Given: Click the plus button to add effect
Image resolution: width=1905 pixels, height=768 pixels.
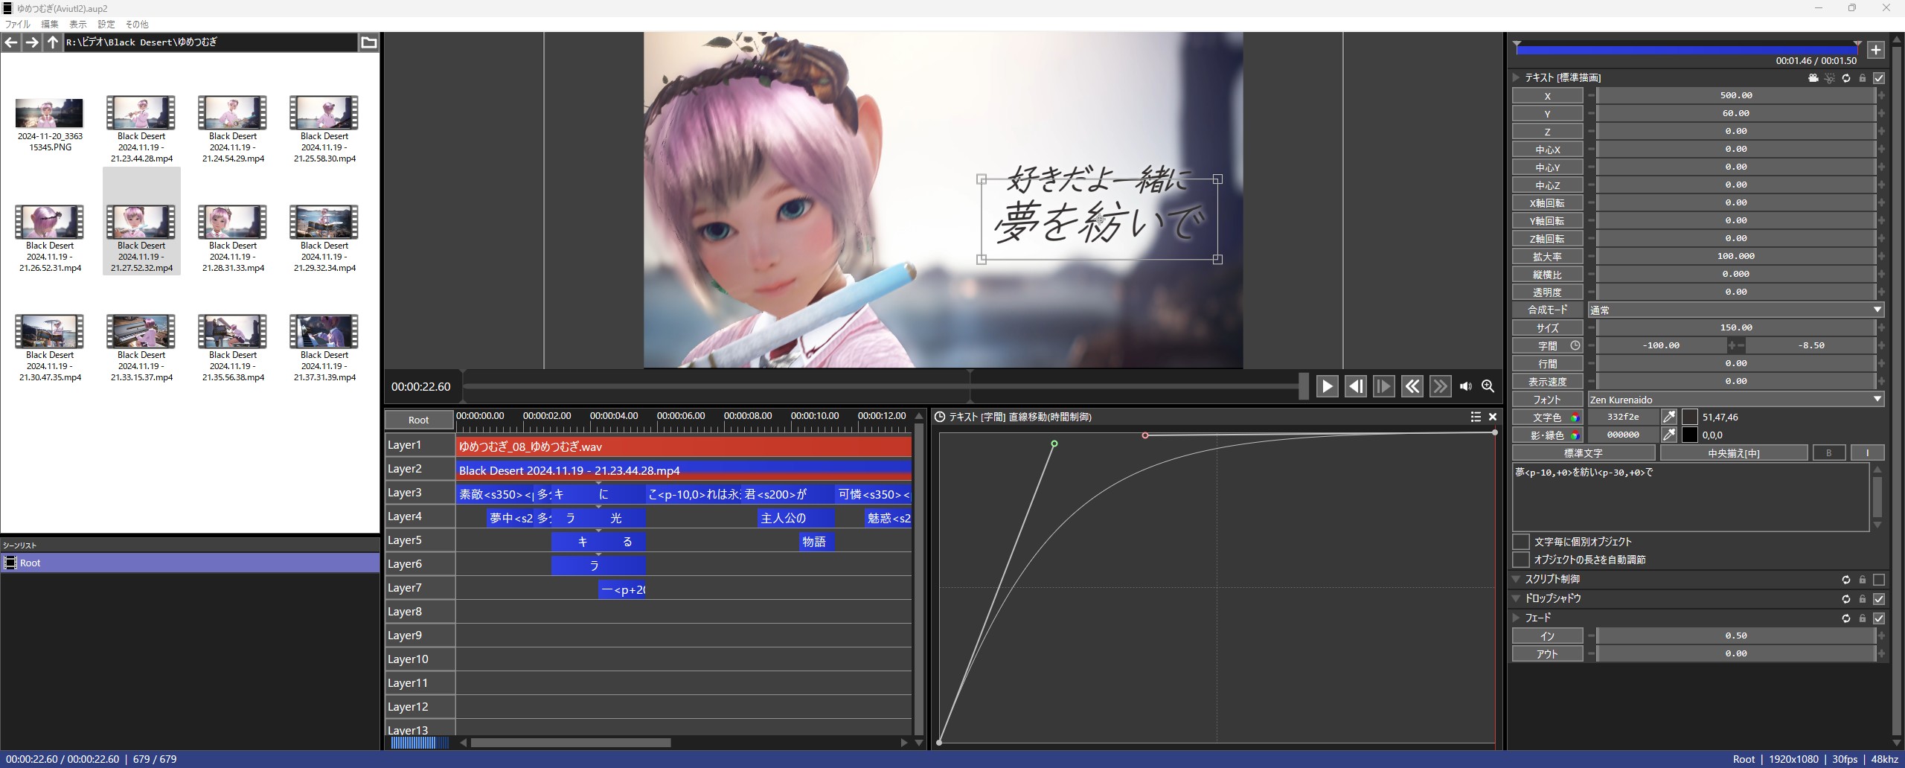Looking at the screenshot, I should point(1875,50).
